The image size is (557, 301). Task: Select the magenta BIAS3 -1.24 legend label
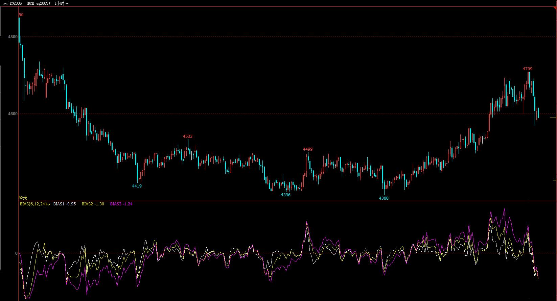(x=121, y=204)
